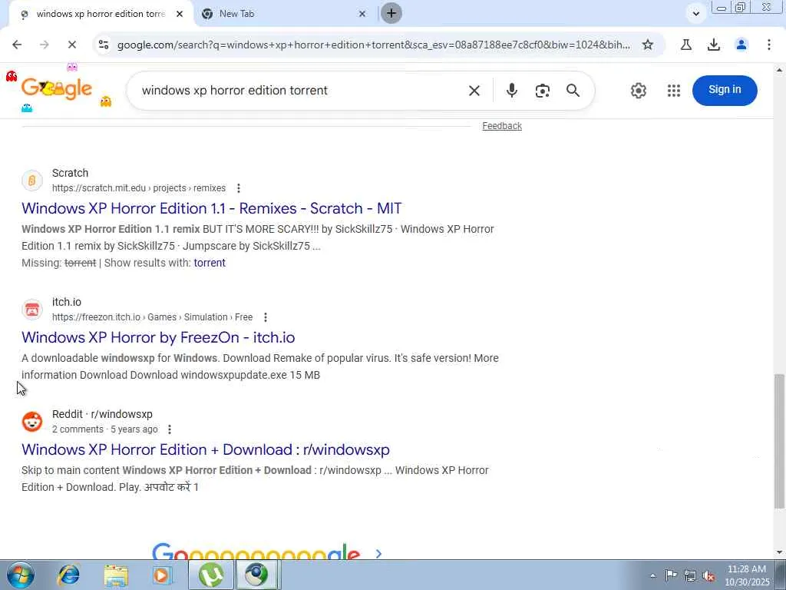Click the address bar URL

374,45
